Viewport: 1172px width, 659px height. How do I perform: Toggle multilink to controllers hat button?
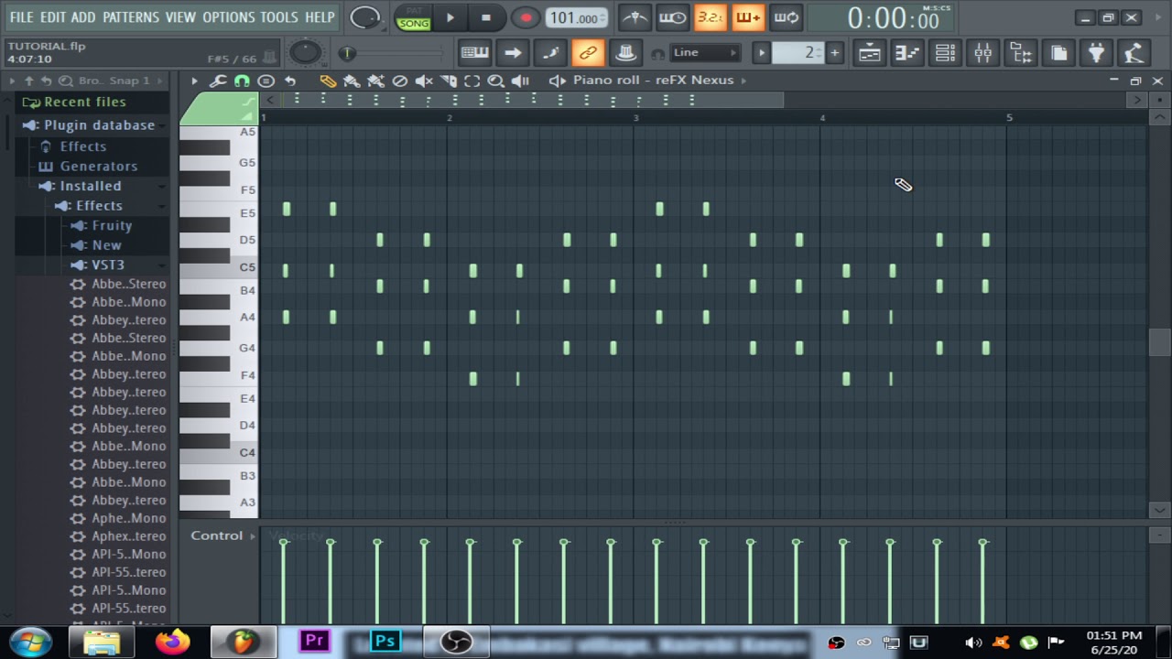point(626,53)
